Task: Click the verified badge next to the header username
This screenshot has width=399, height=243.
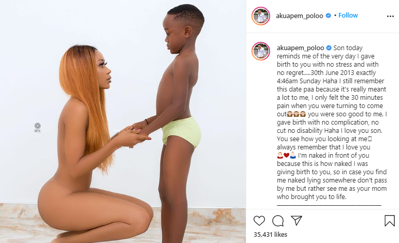Action: point(329,16)
